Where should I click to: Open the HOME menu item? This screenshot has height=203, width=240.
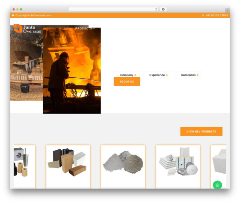point(64,28)
